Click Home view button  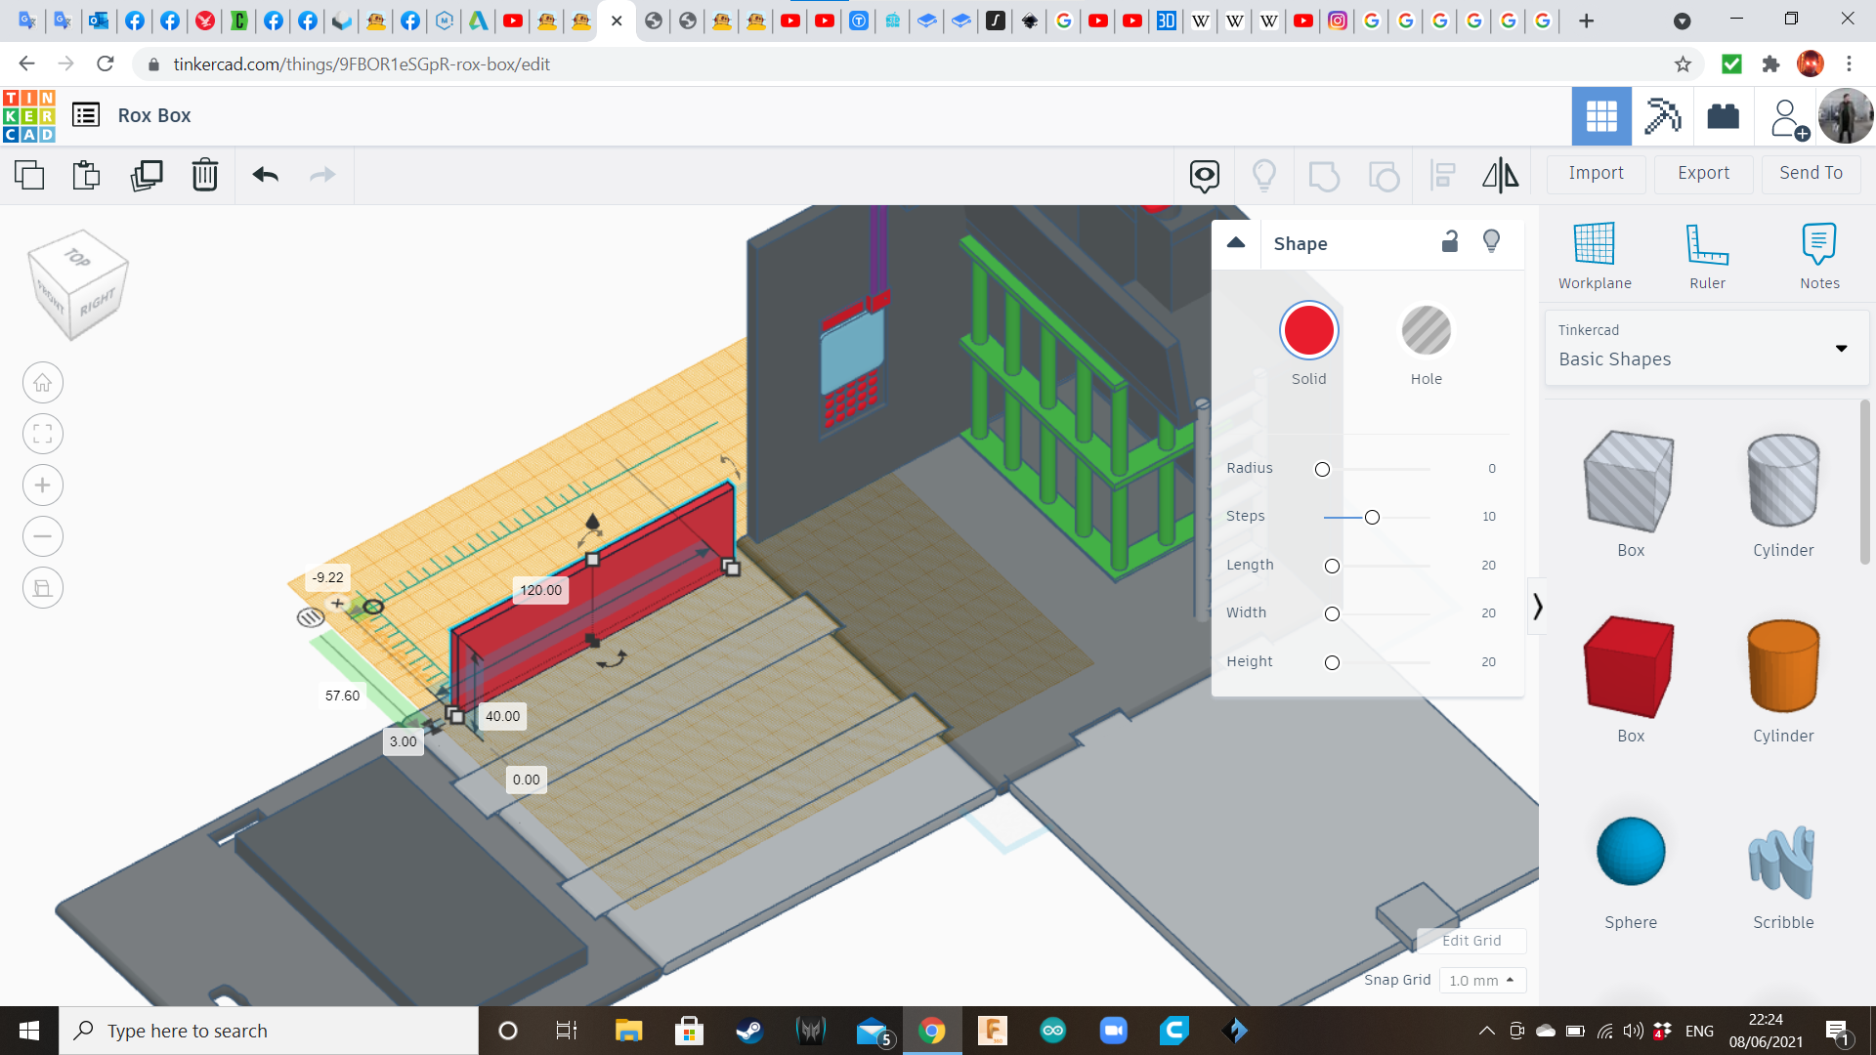(x=43, y=383)
